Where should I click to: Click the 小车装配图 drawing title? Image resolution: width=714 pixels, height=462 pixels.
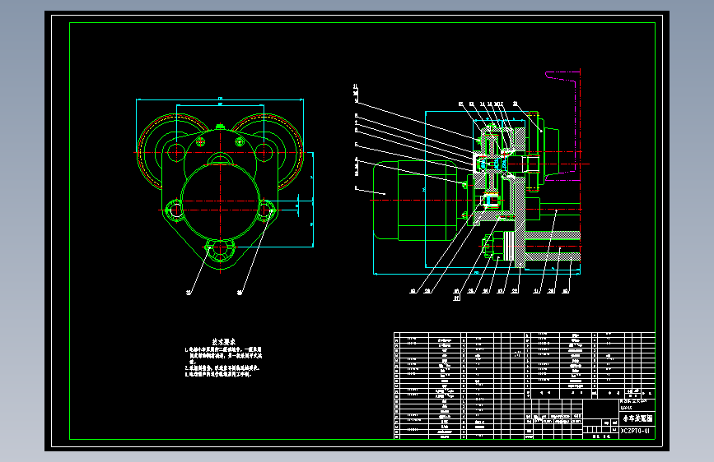637,418
